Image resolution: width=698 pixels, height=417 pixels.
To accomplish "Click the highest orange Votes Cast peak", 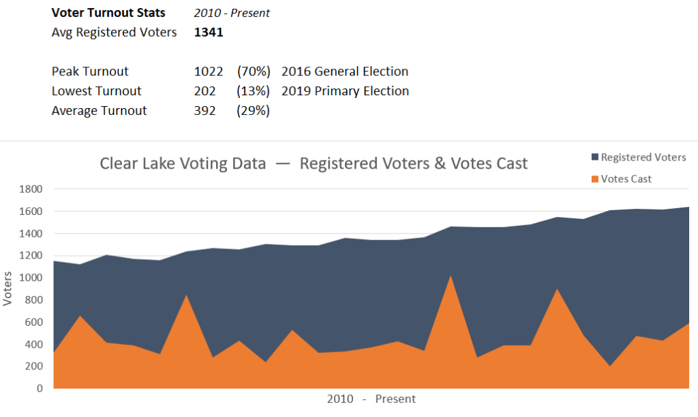I will 451,276.
